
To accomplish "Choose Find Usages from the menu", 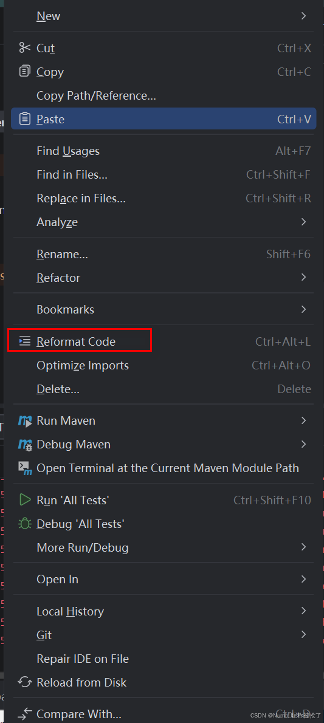I will click(x=164, y=151).
